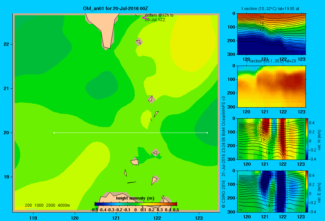Click the left endpoint of the white transect line
This screenshot has height=221, width=325.
54,133
